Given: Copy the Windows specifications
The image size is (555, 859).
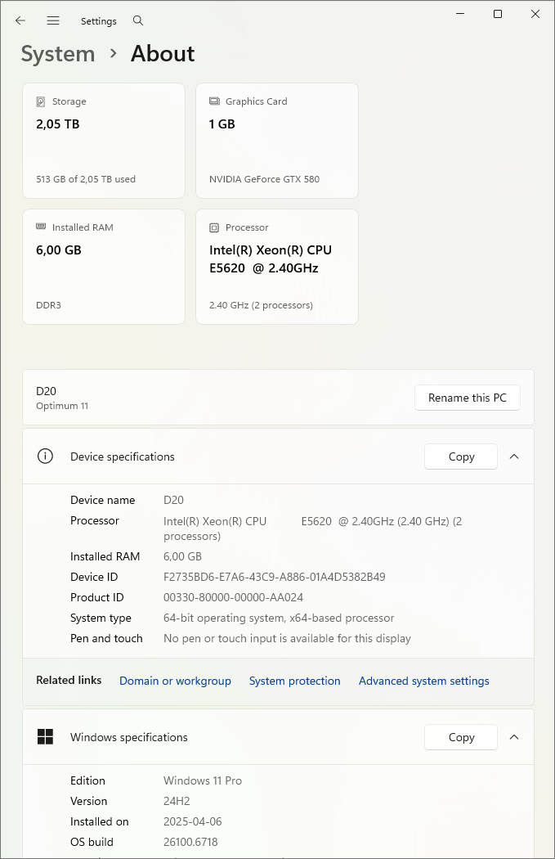Looking at the screenshot, I should (461, 737).
